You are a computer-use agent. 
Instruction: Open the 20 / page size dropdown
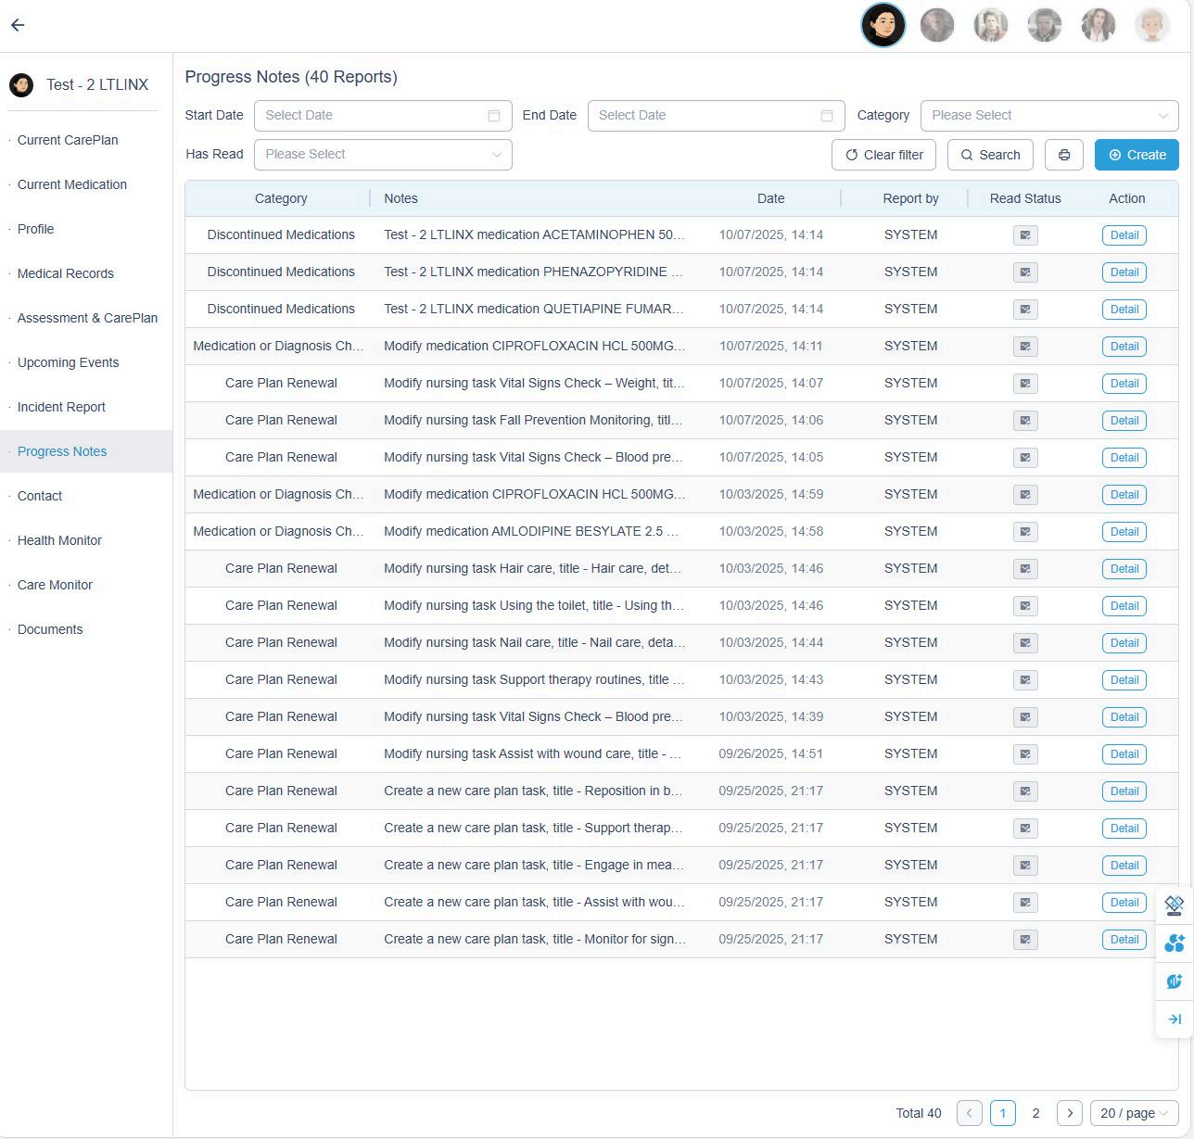[x=1134, y=1113]
